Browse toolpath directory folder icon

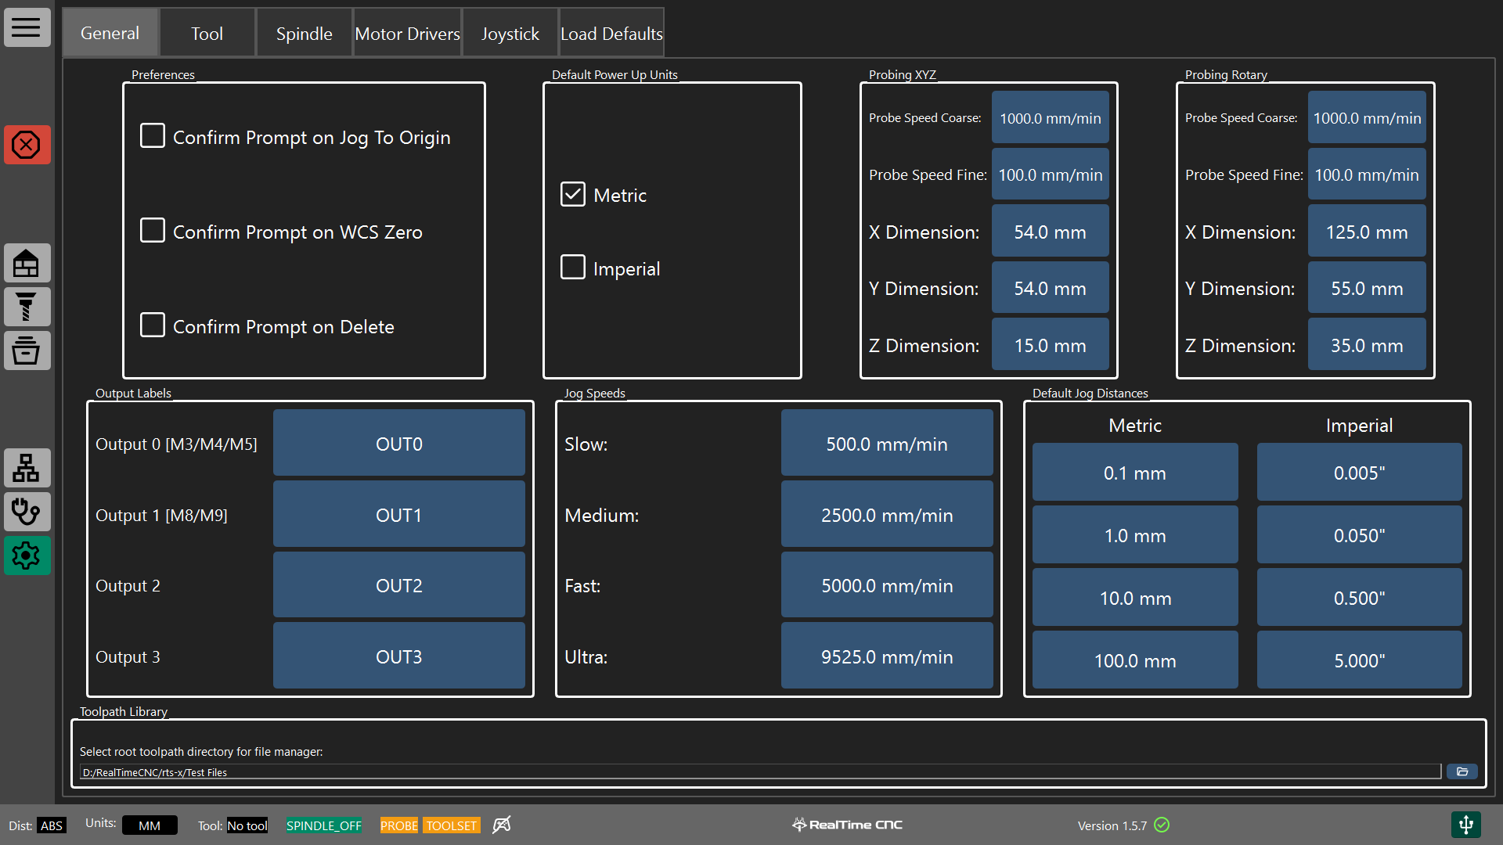click(x=1462, y=771)
